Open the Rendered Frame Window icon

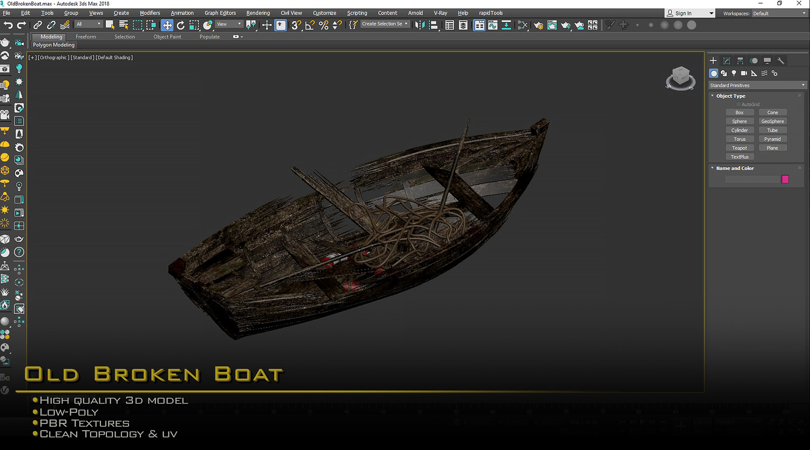552,25
